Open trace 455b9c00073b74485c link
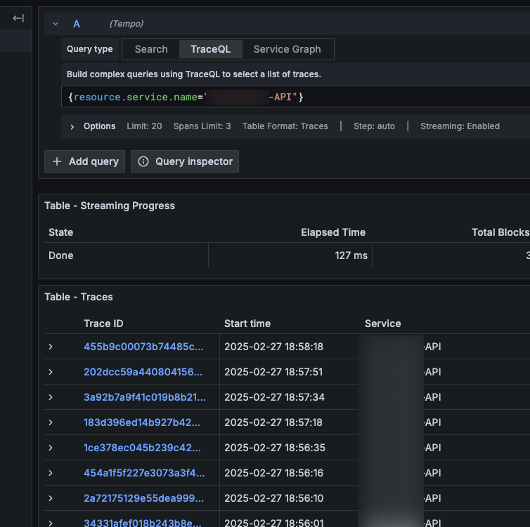The height and width of the screenshot is (527, 530). click(x=143, y=347)
